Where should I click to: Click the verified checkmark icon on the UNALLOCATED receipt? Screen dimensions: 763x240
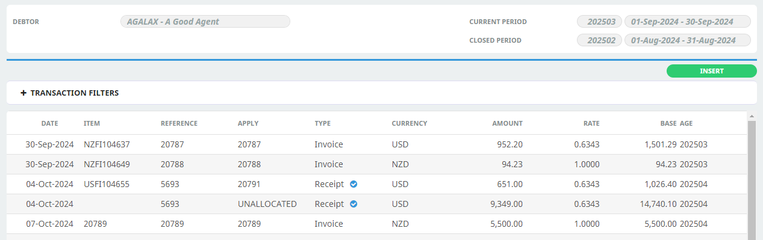pyautogui.click(x=353, y=204)
